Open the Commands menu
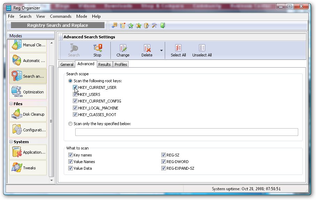The image size is (316, 200). coord(61,16)
